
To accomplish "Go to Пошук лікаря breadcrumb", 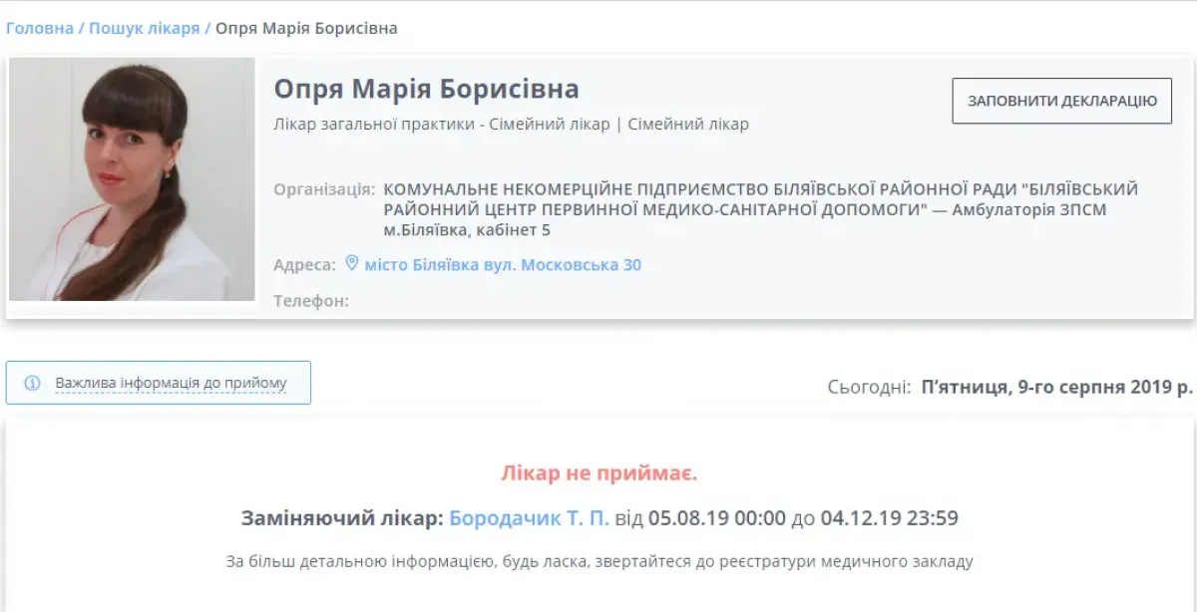I will click(x=144, y=28).
